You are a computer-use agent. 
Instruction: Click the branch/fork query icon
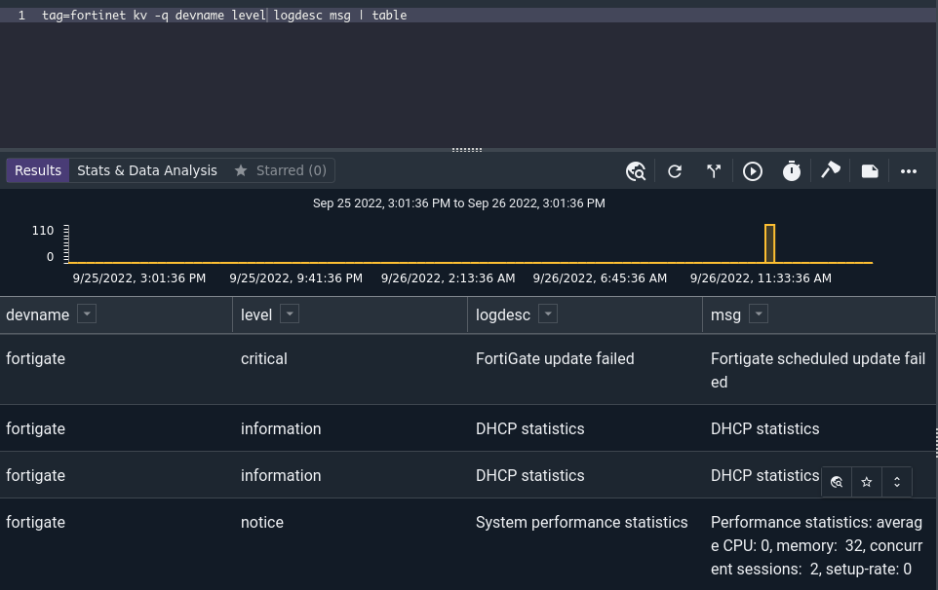click(713, 171)
